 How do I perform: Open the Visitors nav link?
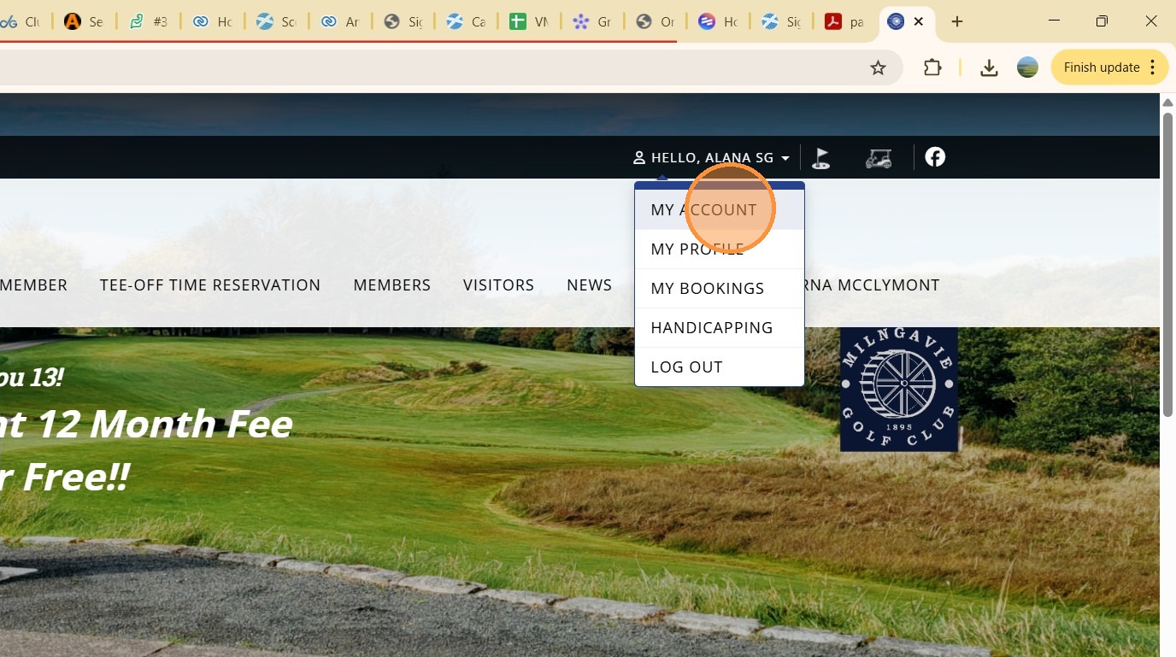499,285
